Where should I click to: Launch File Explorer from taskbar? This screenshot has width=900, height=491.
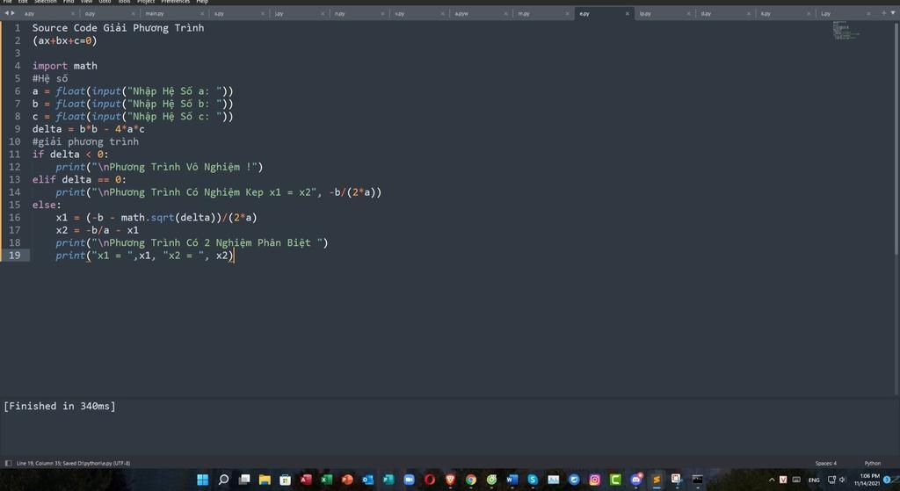pyautogui.click(x=265, y=480)
